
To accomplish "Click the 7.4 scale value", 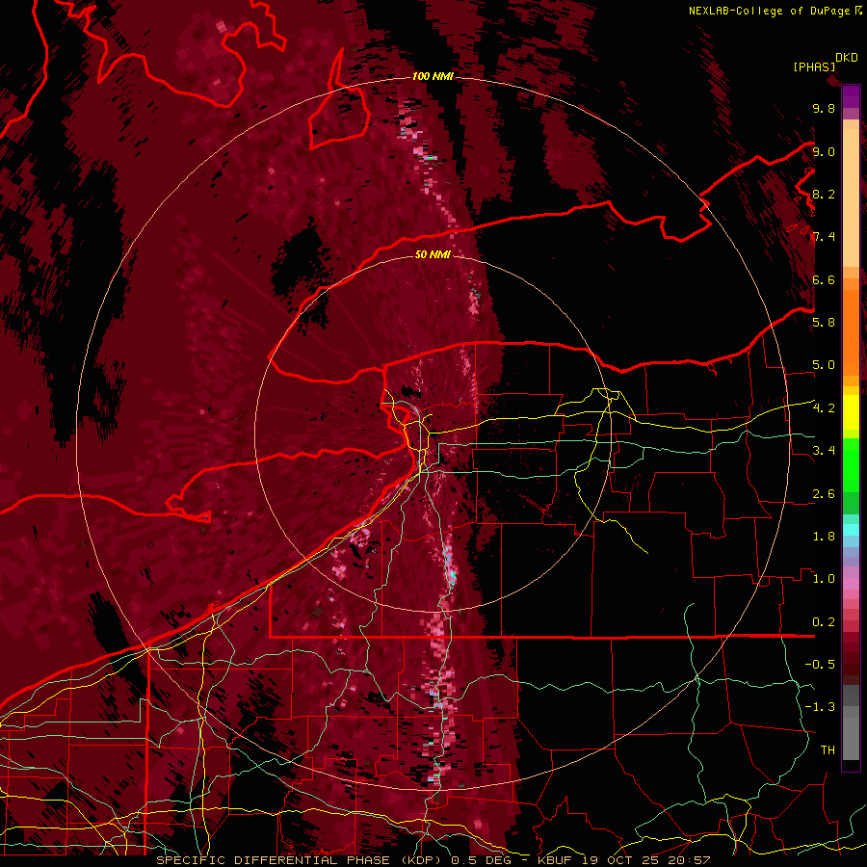I will pos(824,237).
